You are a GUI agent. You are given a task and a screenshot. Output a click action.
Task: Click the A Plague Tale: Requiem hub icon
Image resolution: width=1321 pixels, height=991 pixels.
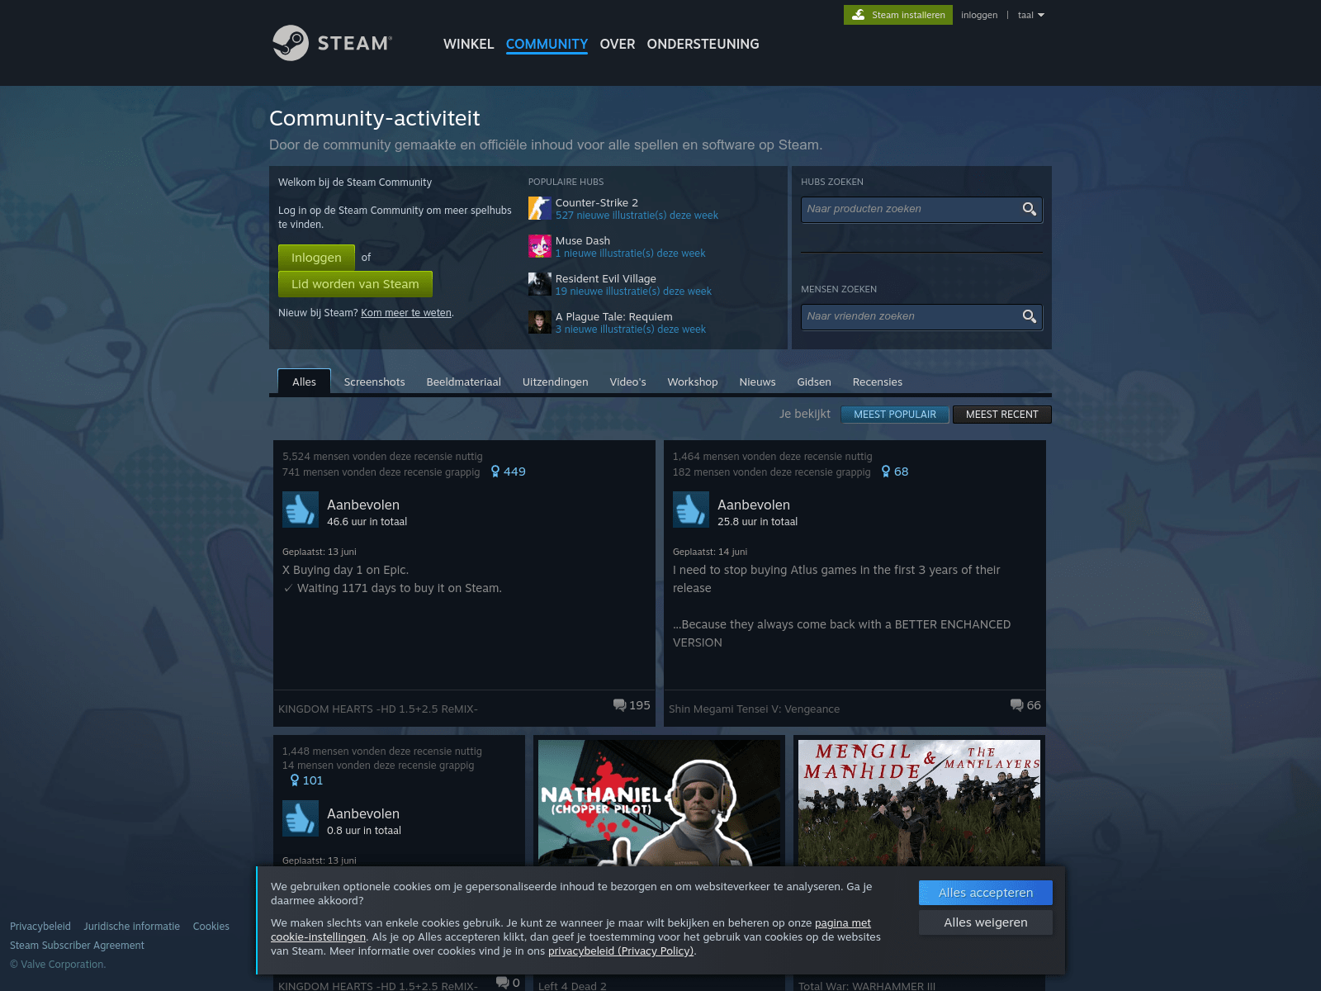[x=539, y=322]
